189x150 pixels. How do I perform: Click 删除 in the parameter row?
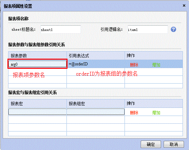pos(134,65)
